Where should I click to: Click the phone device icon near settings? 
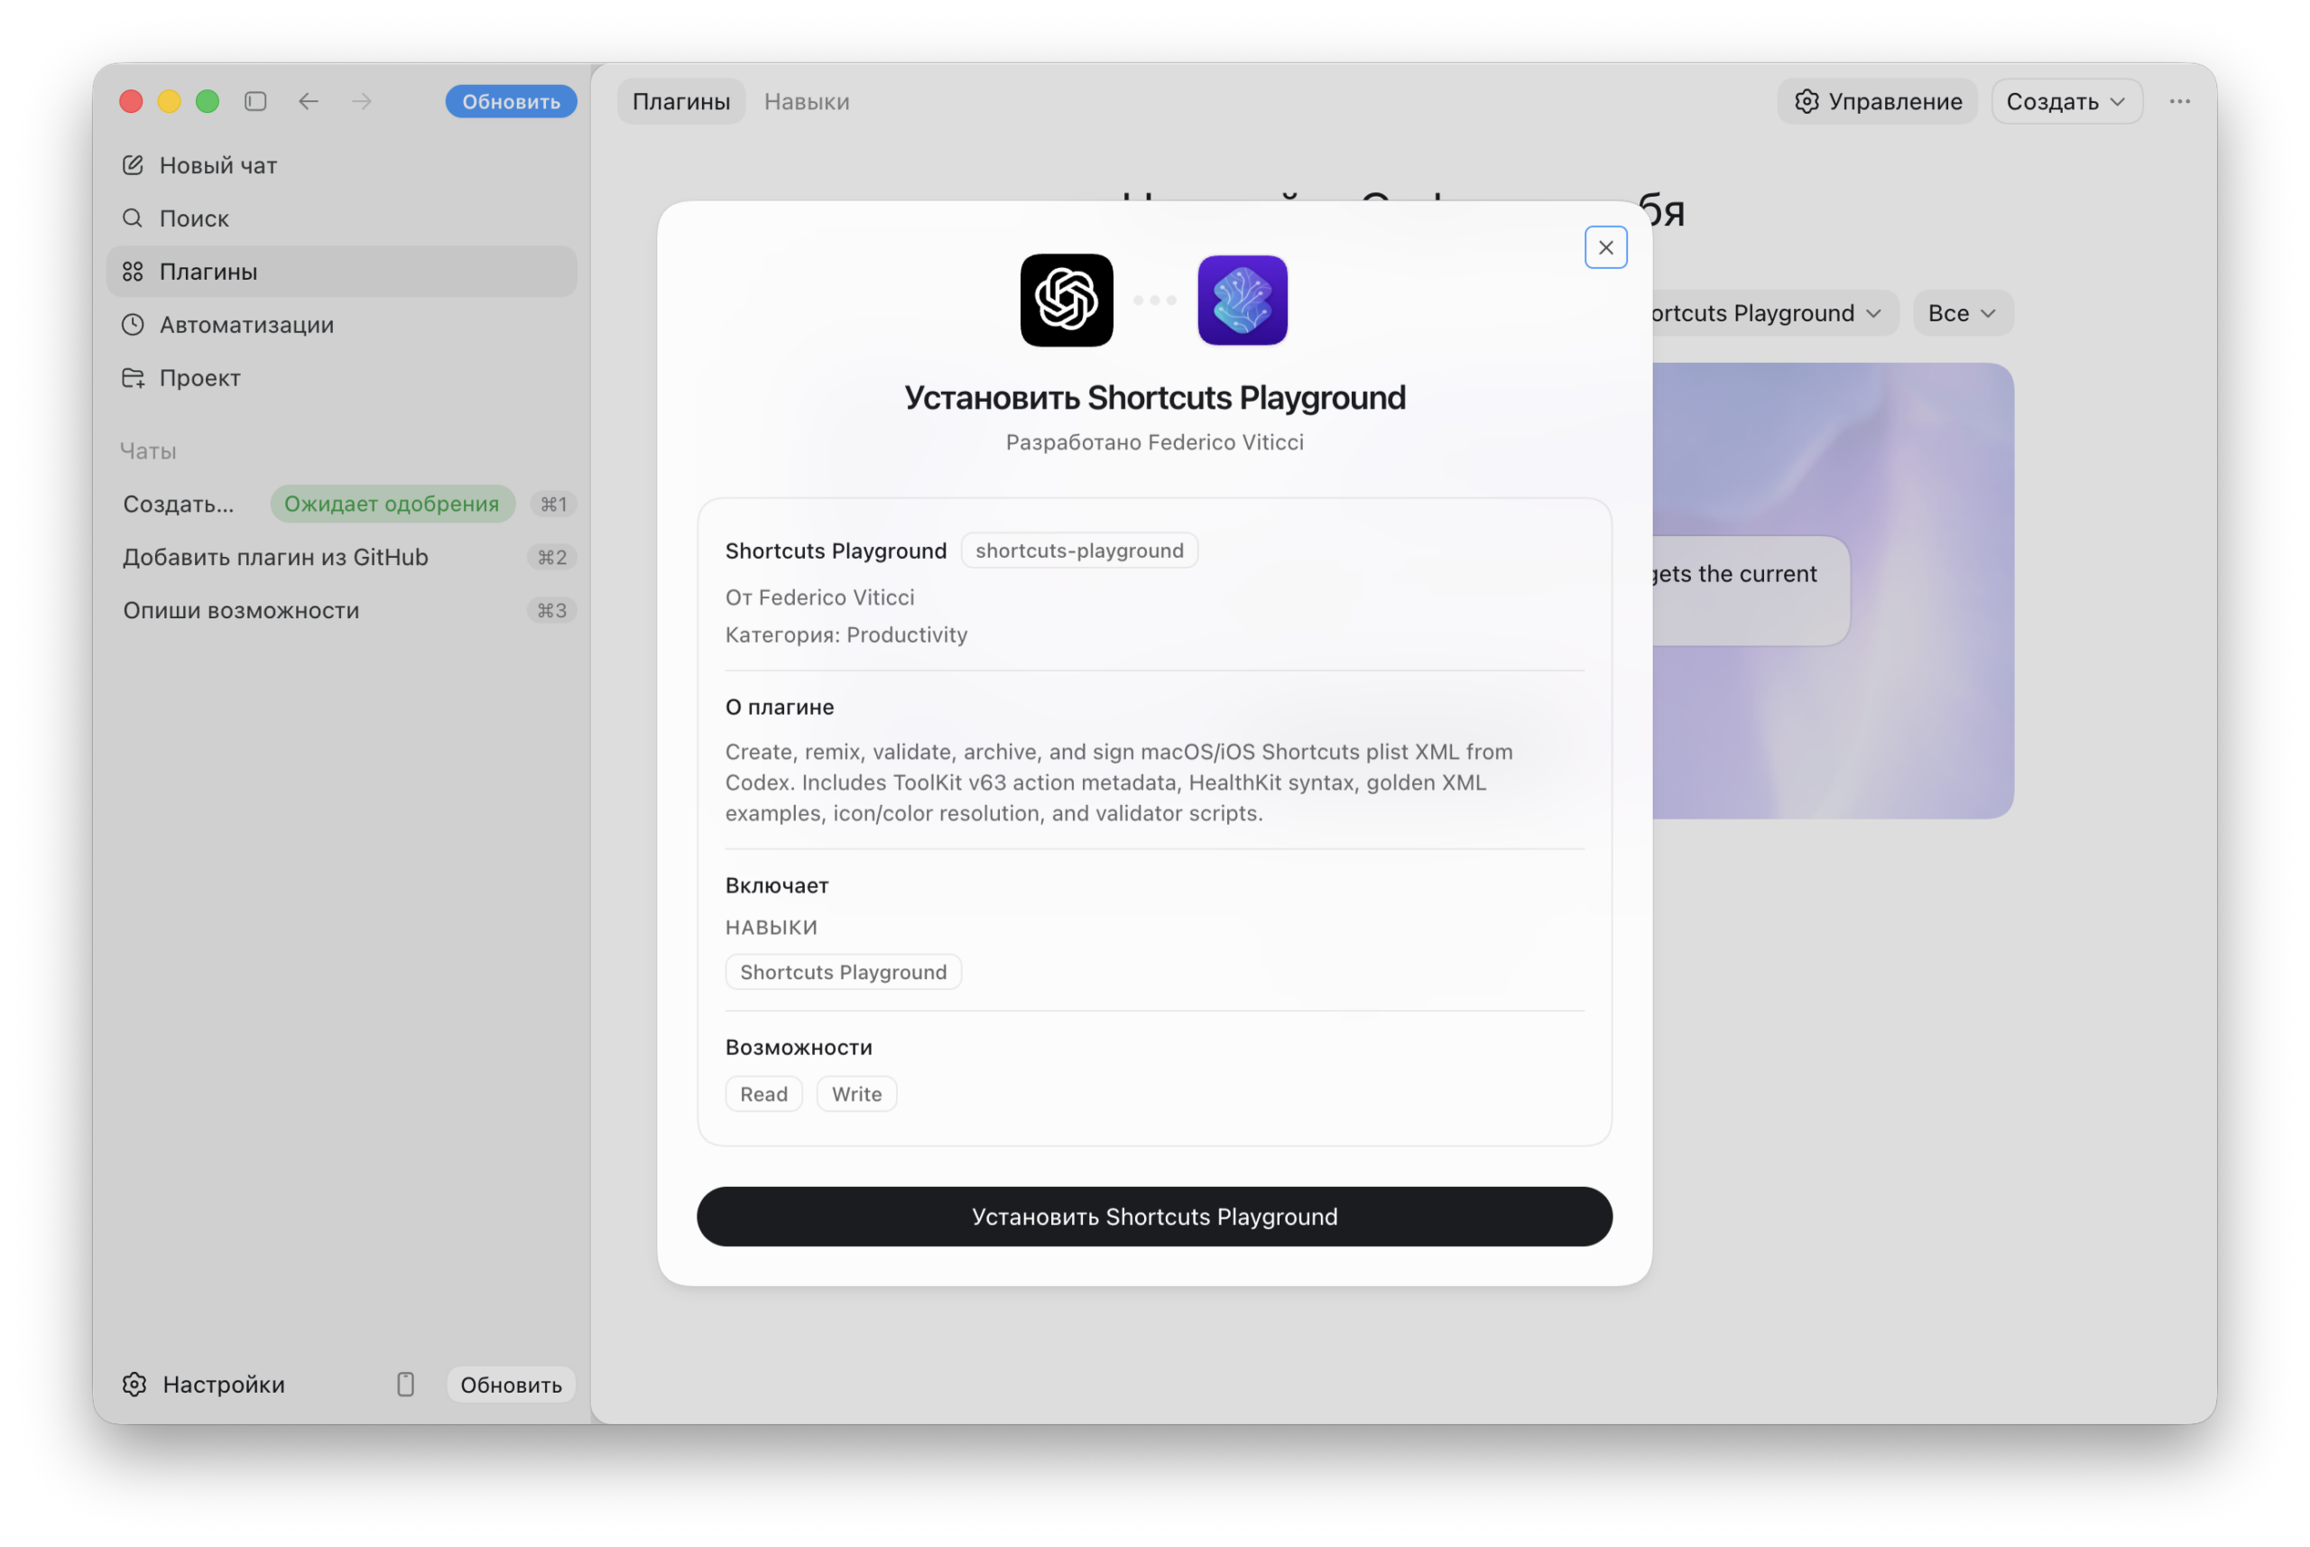point(405,1385)
